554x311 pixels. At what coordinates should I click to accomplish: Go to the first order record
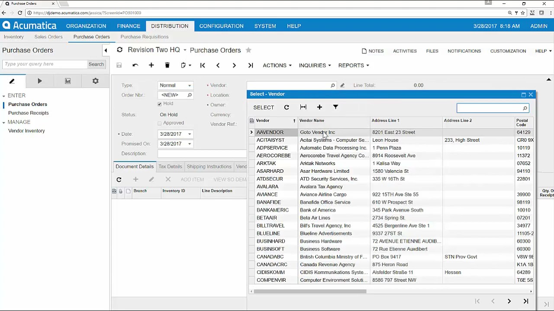(x=202, y=65)
